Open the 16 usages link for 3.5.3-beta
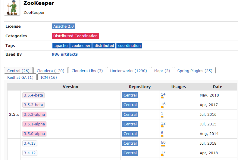This screenshot has height=160, width=238. point(163,104)
